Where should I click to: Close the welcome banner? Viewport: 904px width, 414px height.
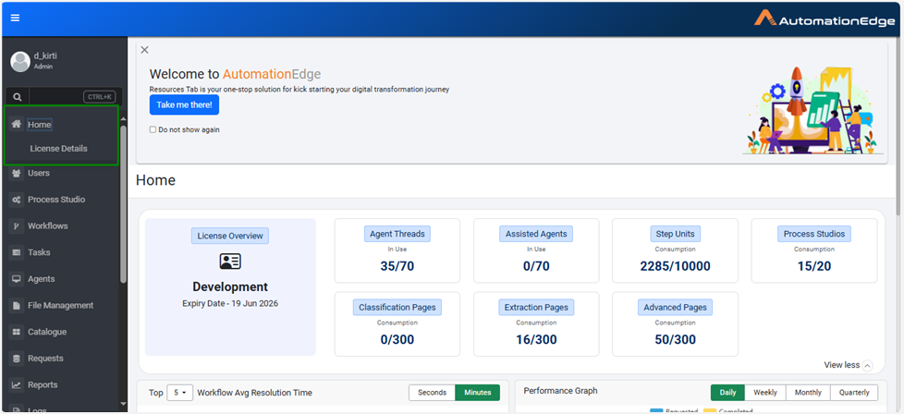[x=145, y=50]
